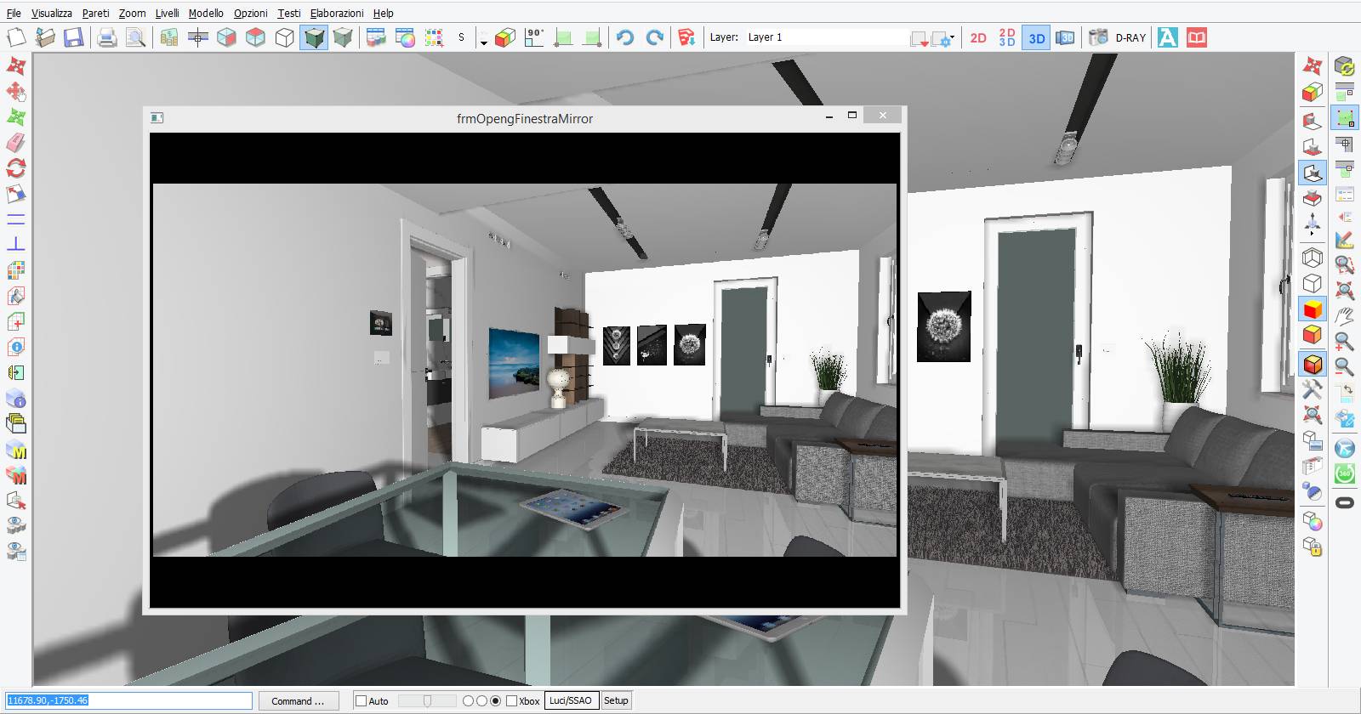Enable the Xbox checkbox

coord(512,701)
